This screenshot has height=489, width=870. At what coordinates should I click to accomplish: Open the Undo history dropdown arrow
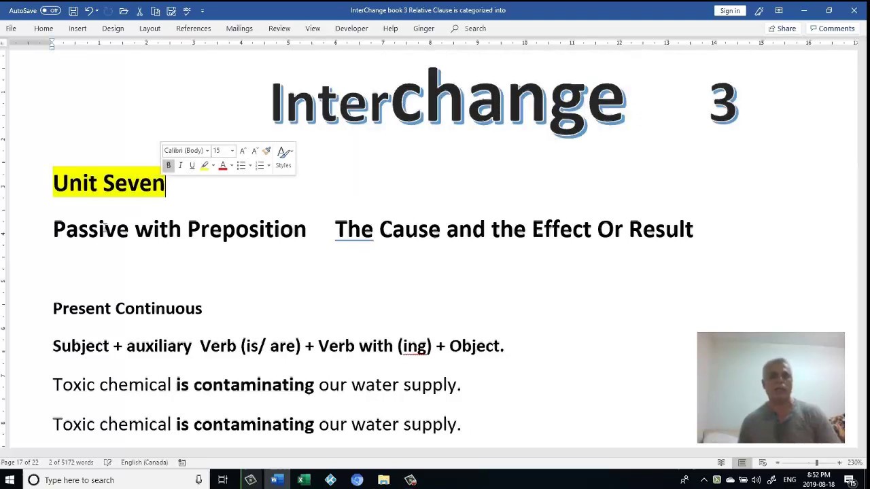pos(97,10)
